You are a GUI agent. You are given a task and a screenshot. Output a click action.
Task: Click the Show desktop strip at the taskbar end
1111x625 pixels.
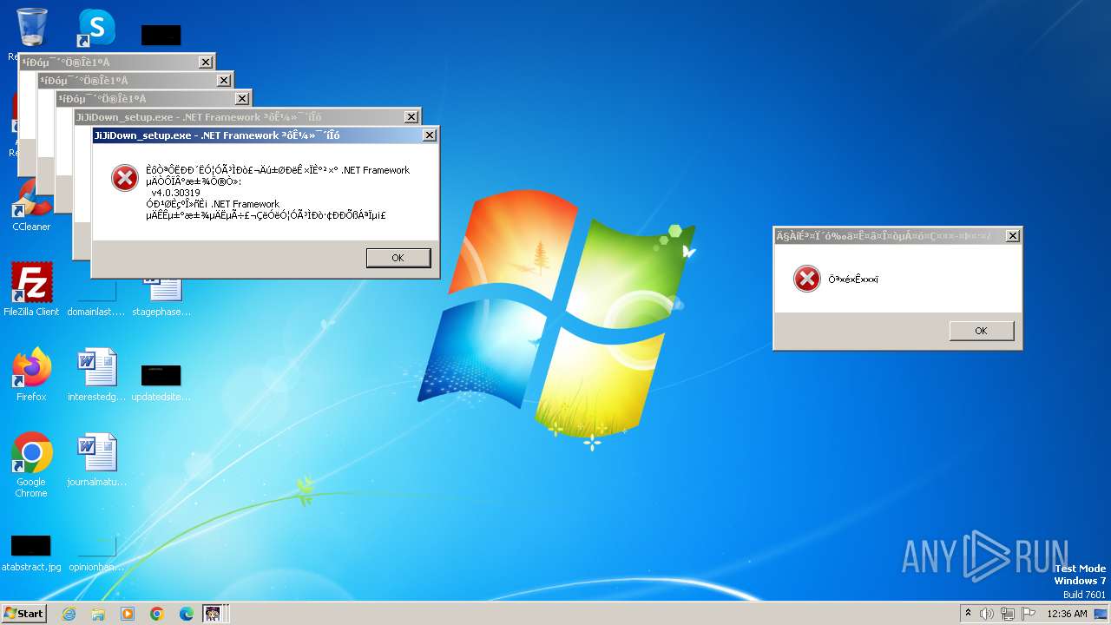(1102, 614)
